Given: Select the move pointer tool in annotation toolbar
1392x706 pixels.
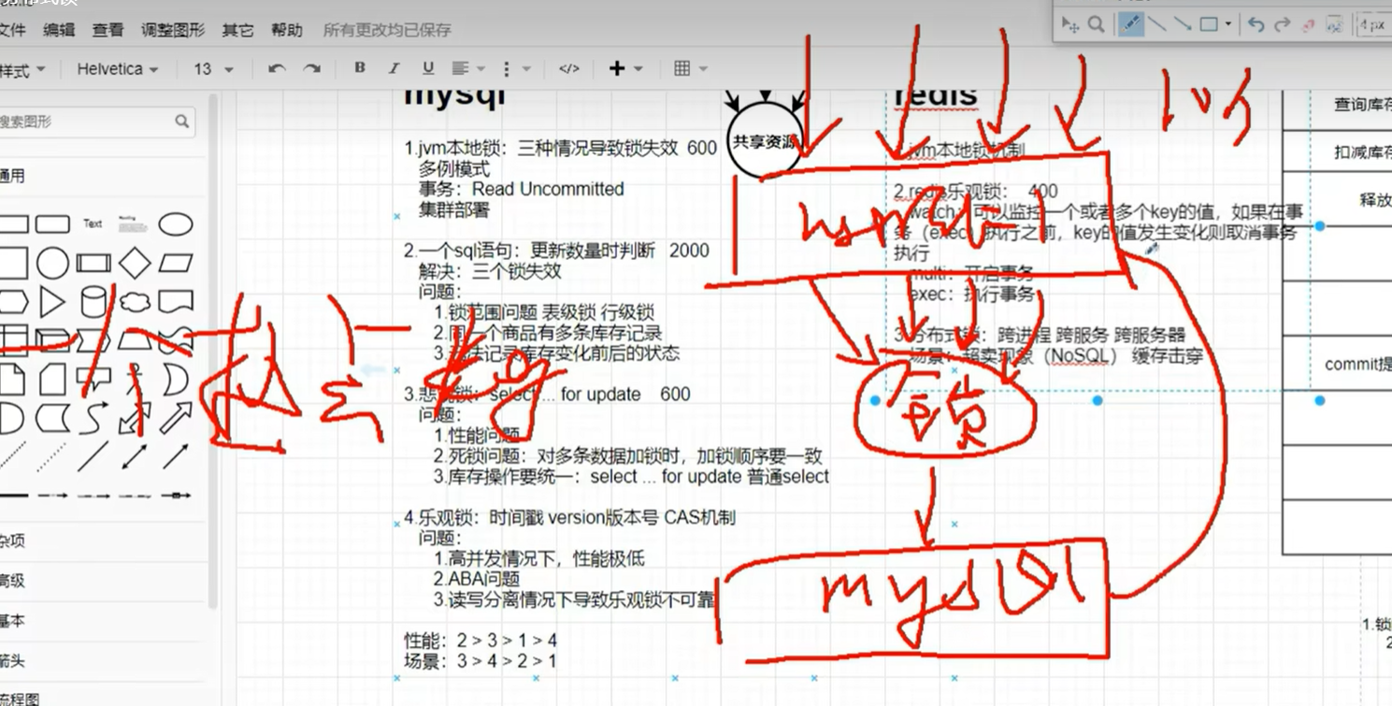Looking at the screenshot, I should coord(1070,24).
